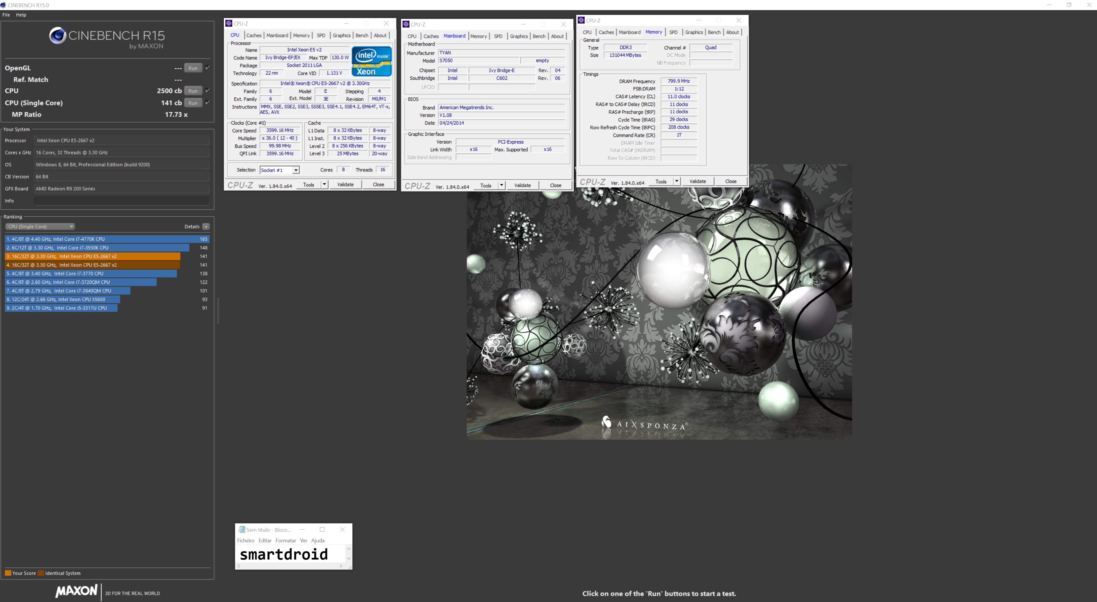Click Notepad vertical scrollbar down arrow
This screenshot has width=1097, height=602.
click(x=349, y=559)
